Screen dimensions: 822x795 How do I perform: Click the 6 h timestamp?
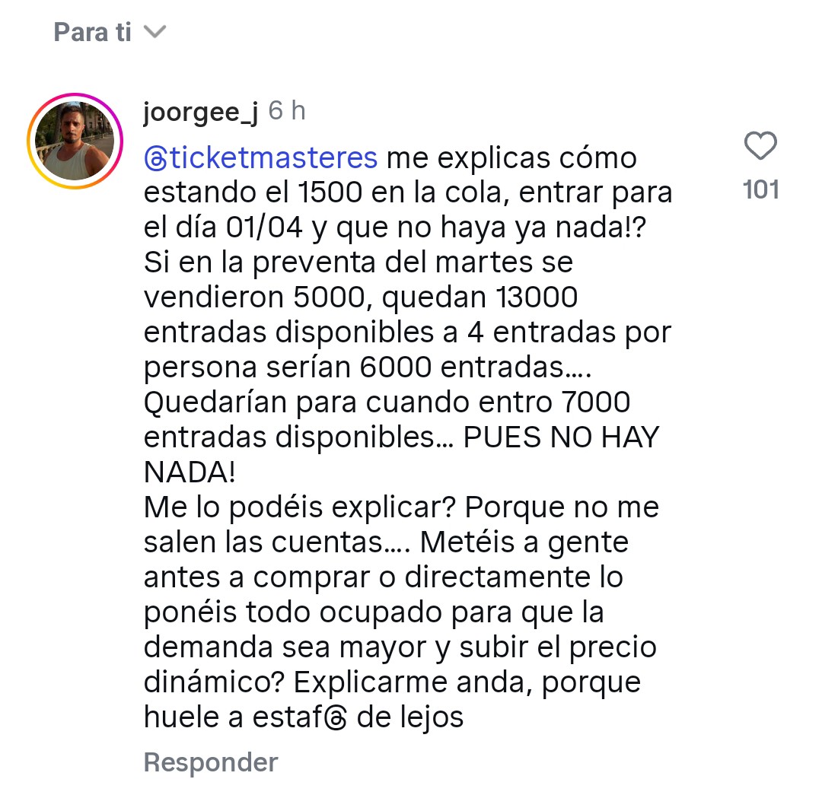(x=287, y=112)
